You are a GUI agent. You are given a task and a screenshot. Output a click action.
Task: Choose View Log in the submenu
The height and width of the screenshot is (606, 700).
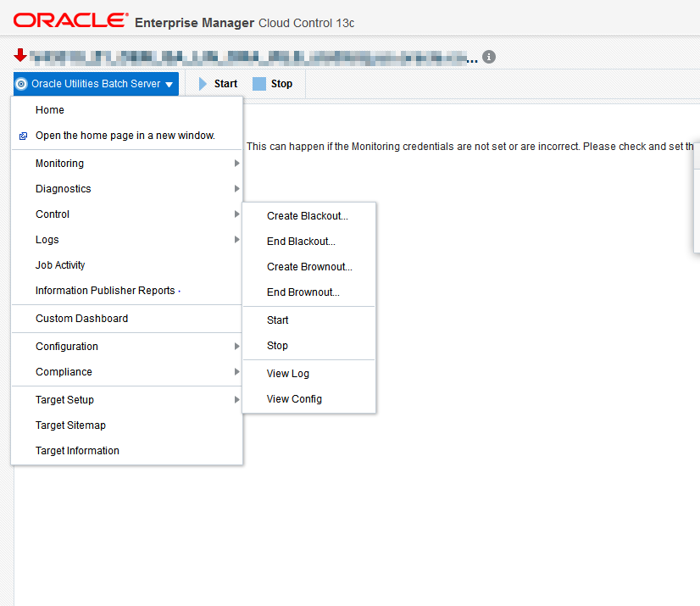[309, 374]
